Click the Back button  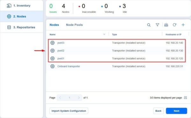pyautogui.click(x=158, y=111)
